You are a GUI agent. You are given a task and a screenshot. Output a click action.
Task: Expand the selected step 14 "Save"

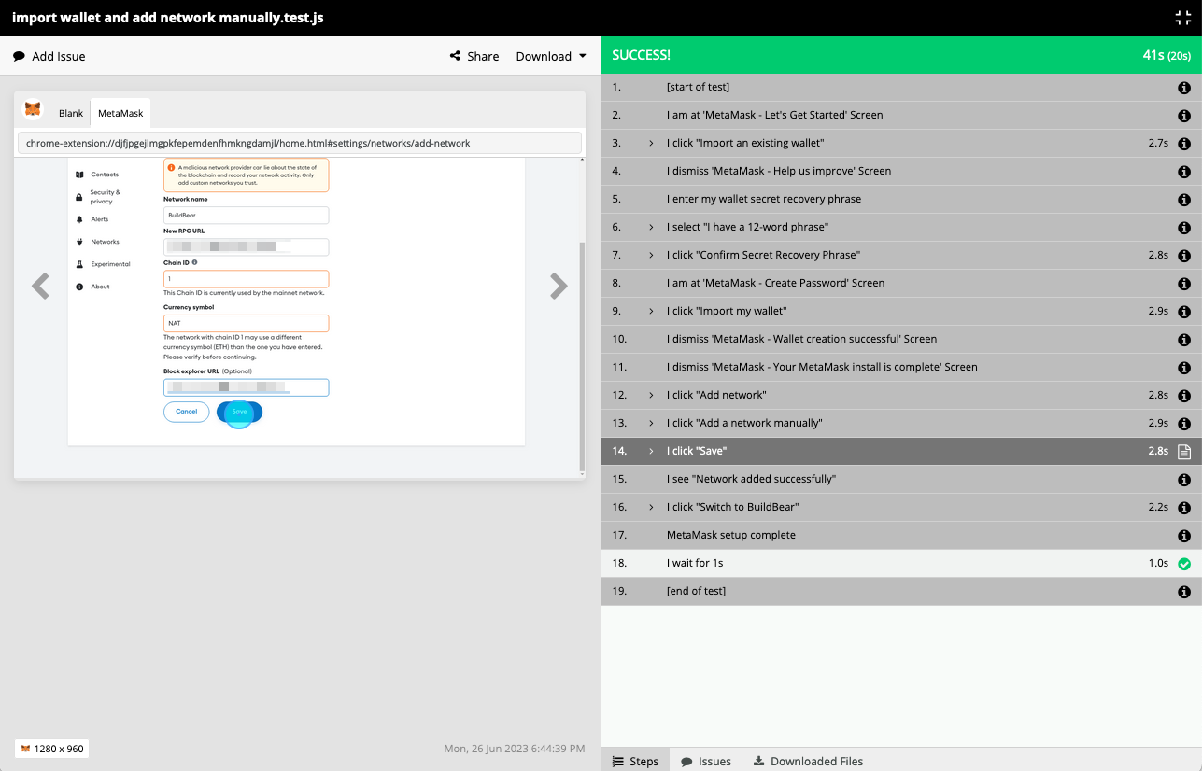651,452
